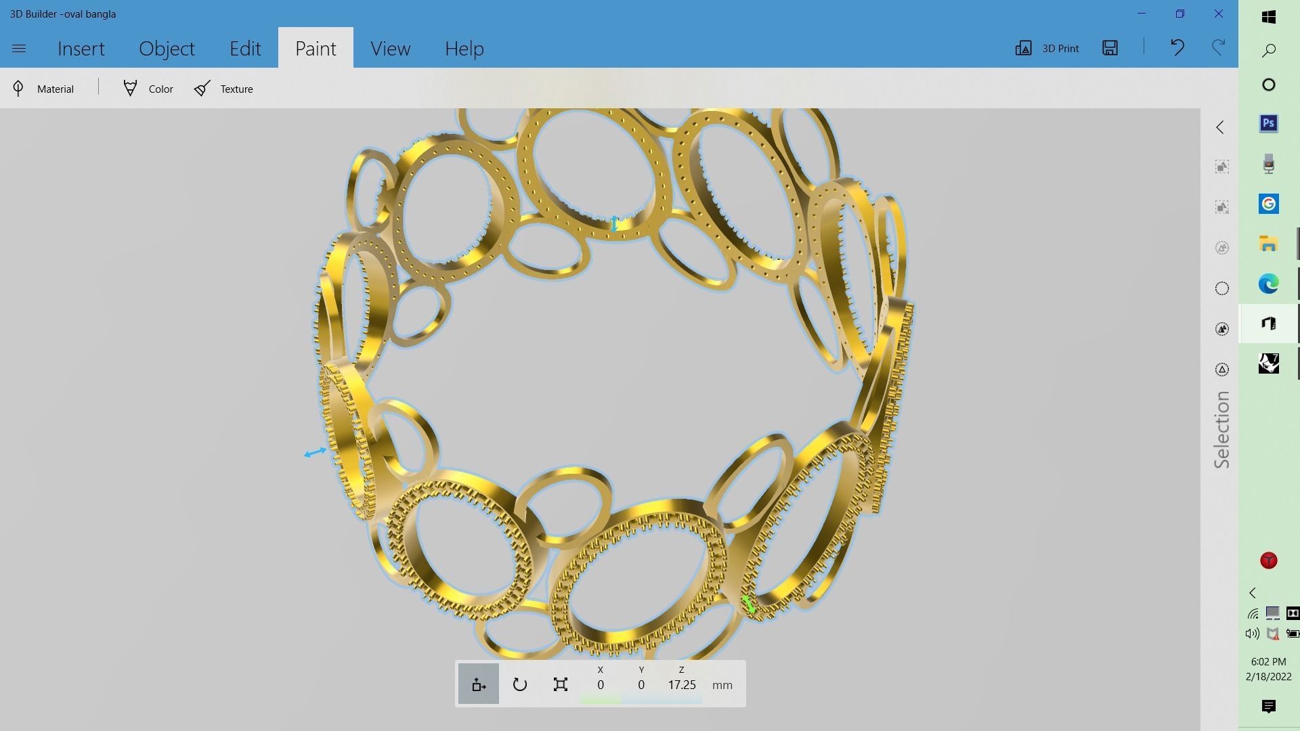Screen dimensions: 1300x731
Task: Activate the Move mode tool
Action: [479, 684]
